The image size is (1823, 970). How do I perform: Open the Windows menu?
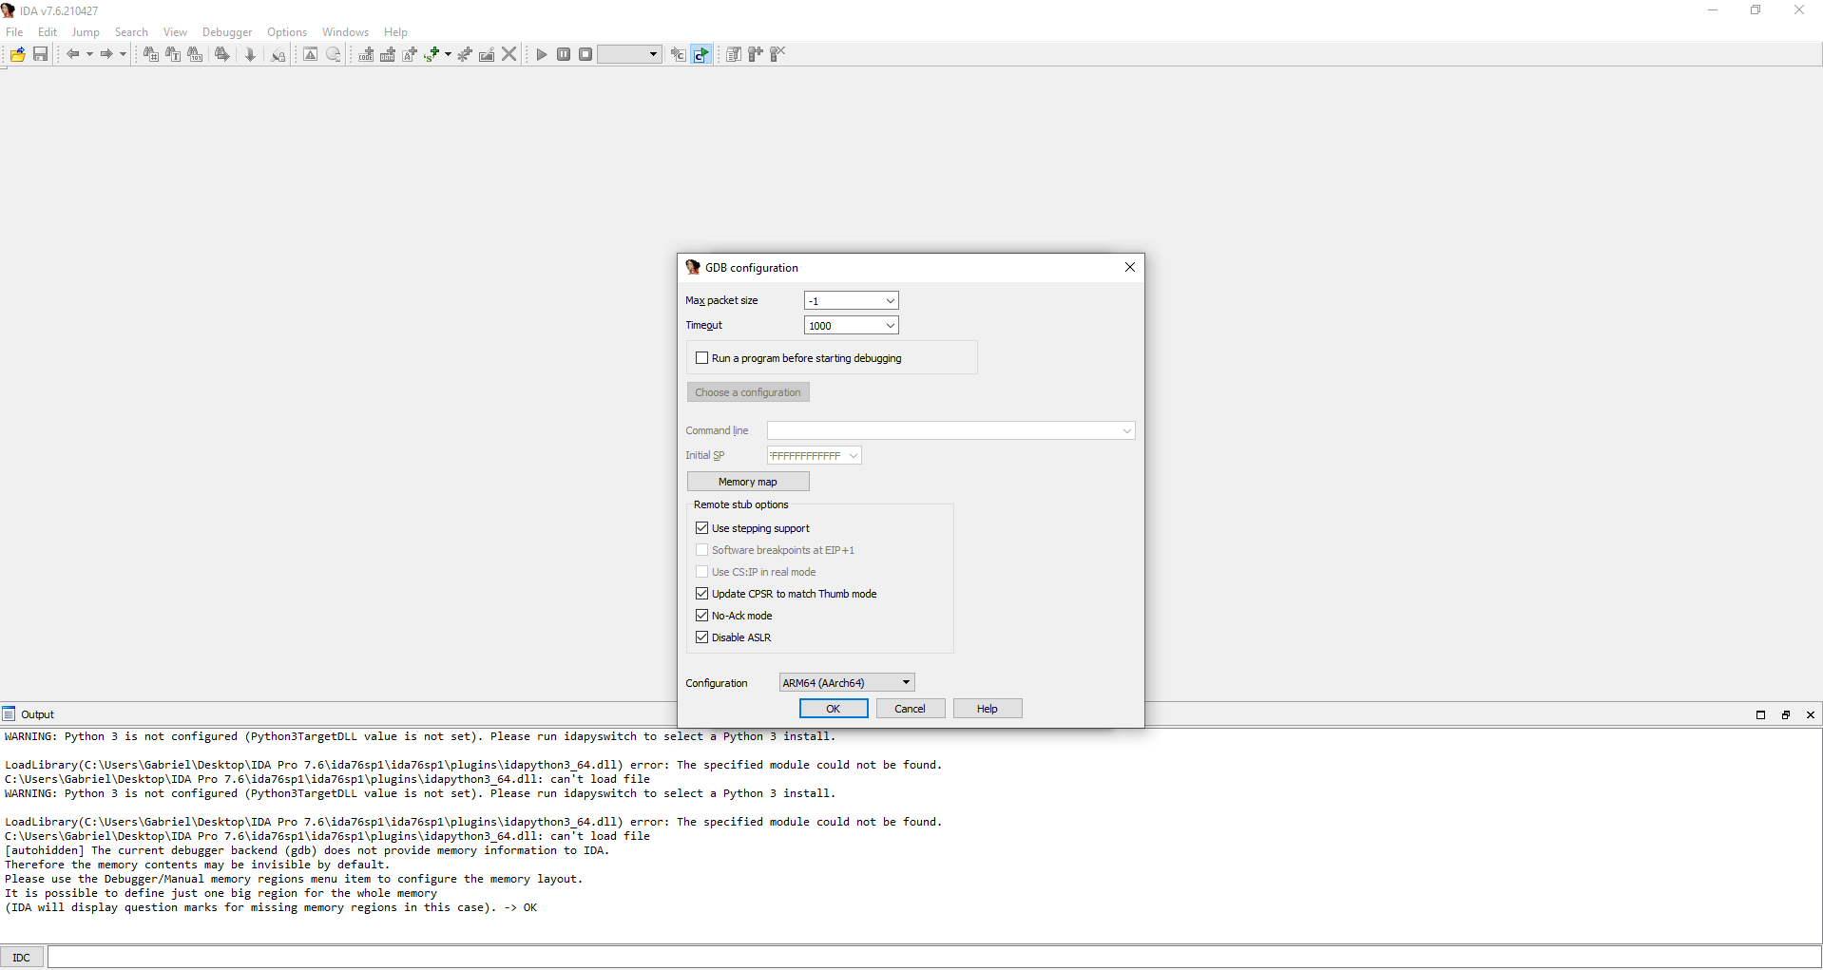345,32
